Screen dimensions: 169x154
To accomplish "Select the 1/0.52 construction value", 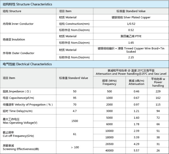I will pos(131,24).
